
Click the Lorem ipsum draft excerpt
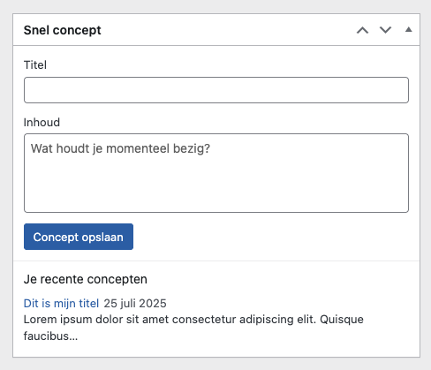coord(193,328)
